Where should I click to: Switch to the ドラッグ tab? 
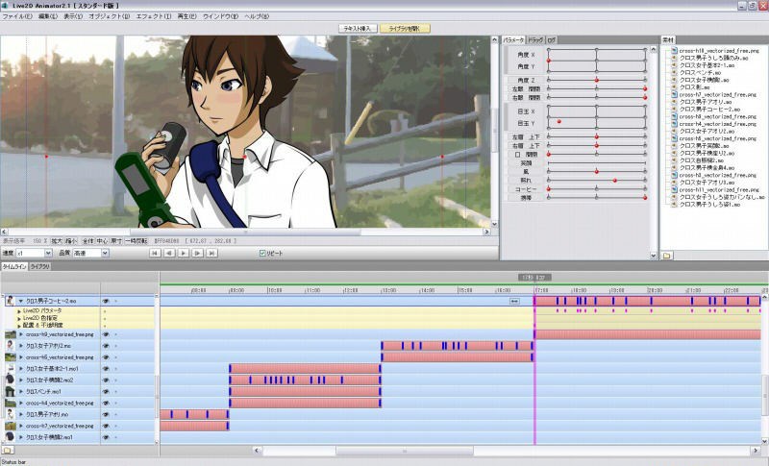point(535,39)
